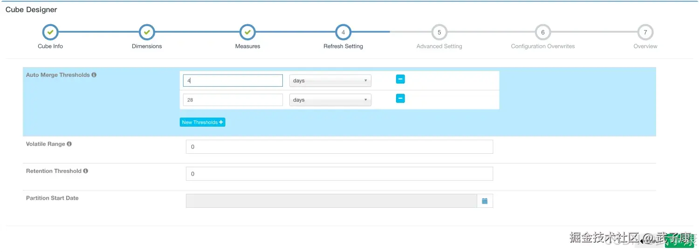Click the Volatile Range label
Screen dimensions: 699x252
(x=46, y=144)
